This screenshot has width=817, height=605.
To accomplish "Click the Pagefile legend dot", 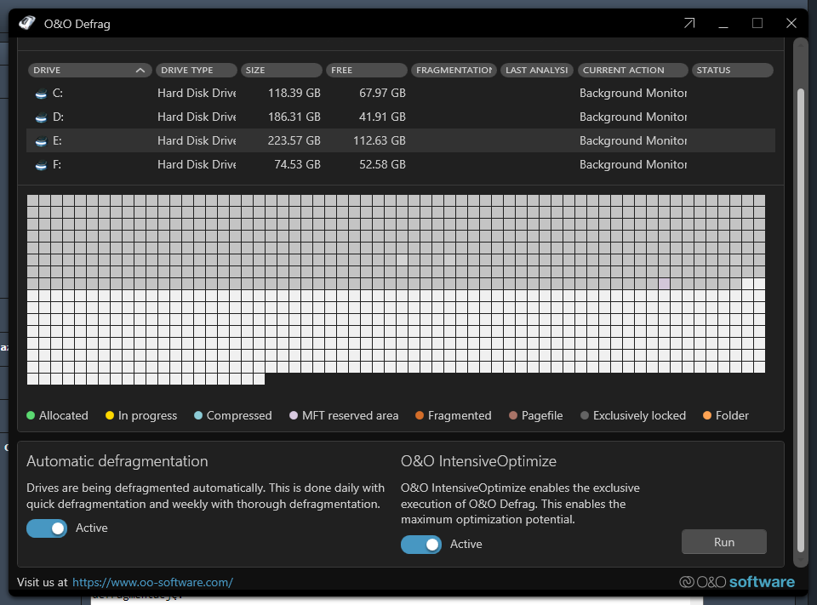I will [513, 415].
